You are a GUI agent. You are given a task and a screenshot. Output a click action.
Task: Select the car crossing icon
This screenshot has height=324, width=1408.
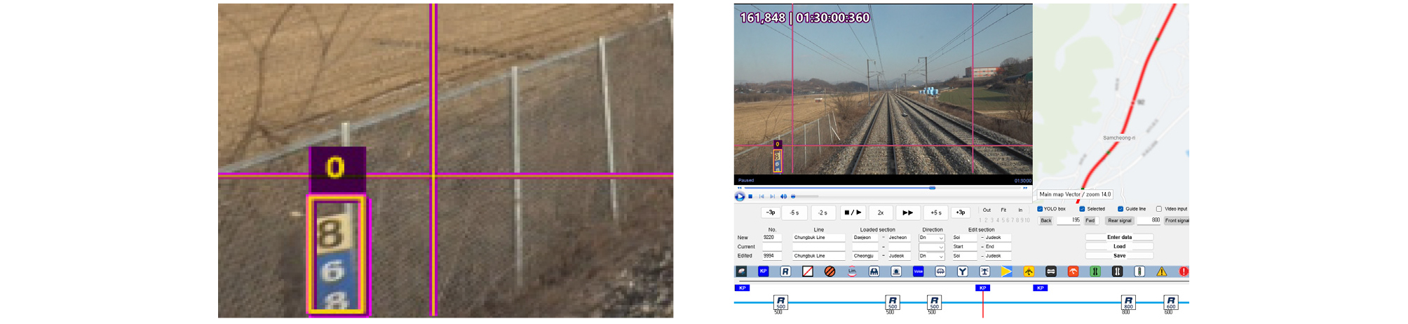point(940,271)
